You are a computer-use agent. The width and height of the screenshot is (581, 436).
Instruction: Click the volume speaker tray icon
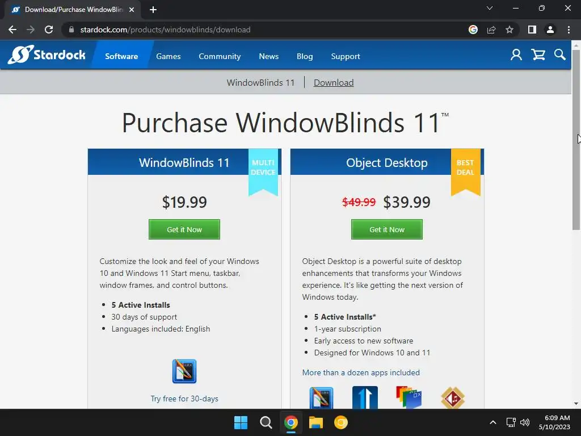(x=525, y=422)
